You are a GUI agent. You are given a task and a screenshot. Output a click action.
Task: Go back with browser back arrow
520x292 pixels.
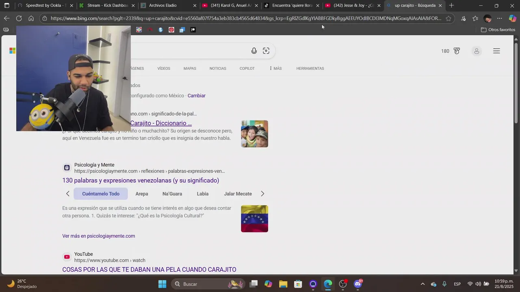click(6, 18)
